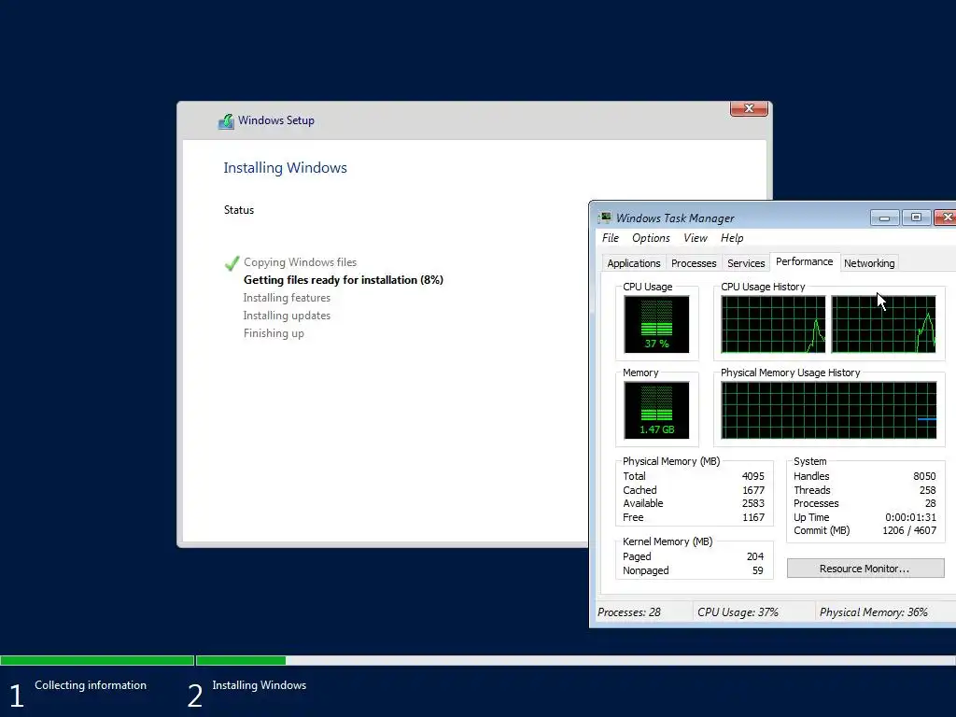Click the Physical Memory Usage History graph
Screen dimensions: 956x717
[x=829, y=411]
